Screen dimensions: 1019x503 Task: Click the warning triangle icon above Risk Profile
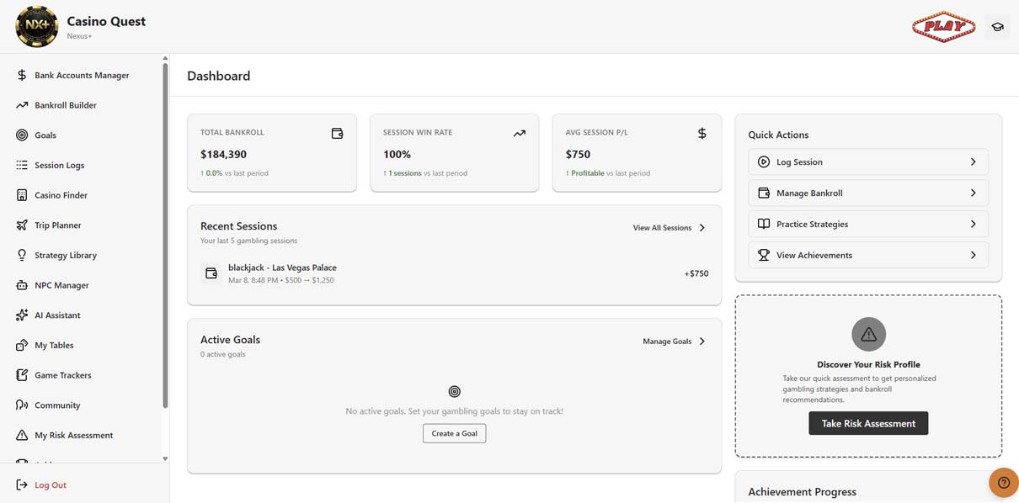click(868, 335)
